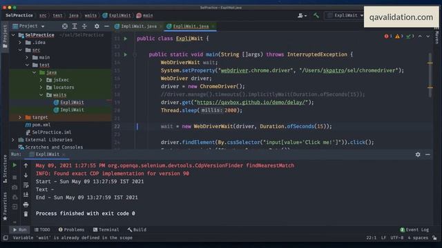Open Project panel options gear
The height and width of the screenshot is (248, 442).
pyautogui.click(x=97, y=26)
